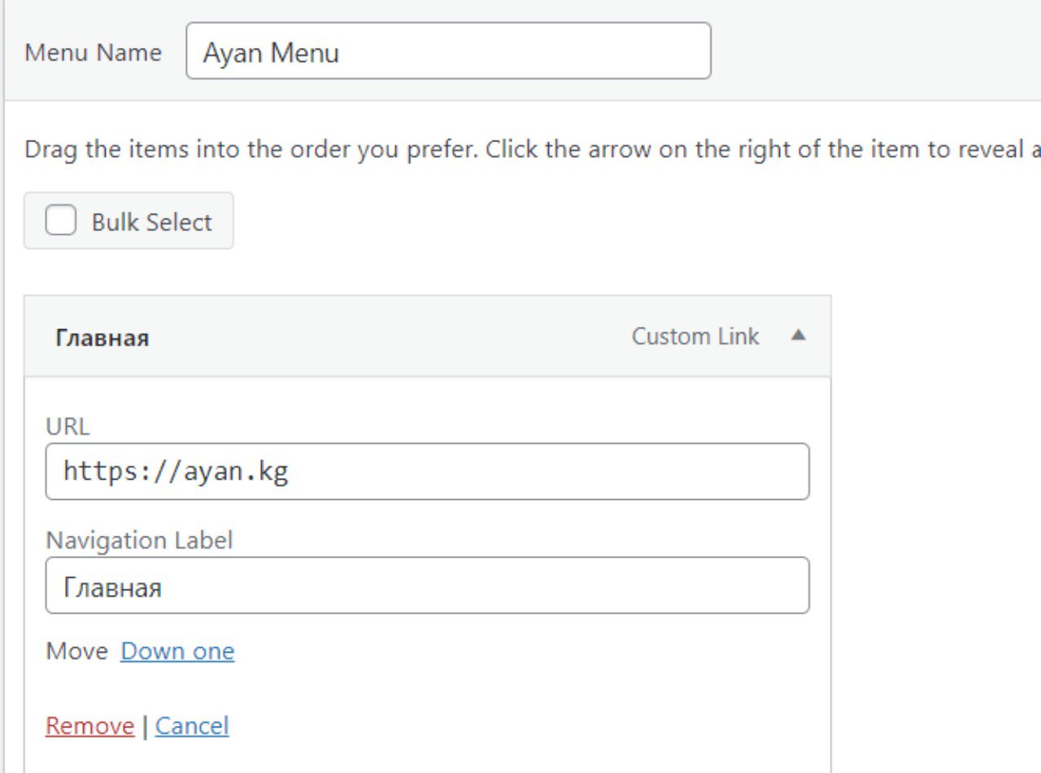Image resolution: width=1041 pixels, height=773 pixels.
Task: Click the 'Custom Link' type label
Action: 695,337
